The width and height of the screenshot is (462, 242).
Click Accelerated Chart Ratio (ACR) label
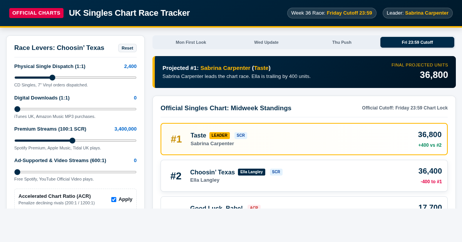click(x=55, y=196)
